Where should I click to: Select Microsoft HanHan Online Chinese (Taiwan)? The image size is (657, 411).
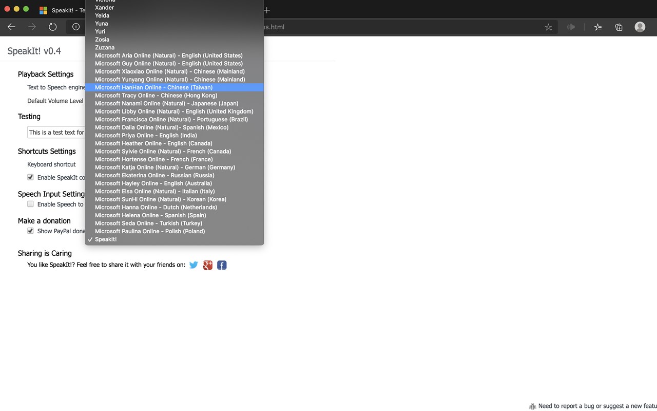tap(175, 87)
